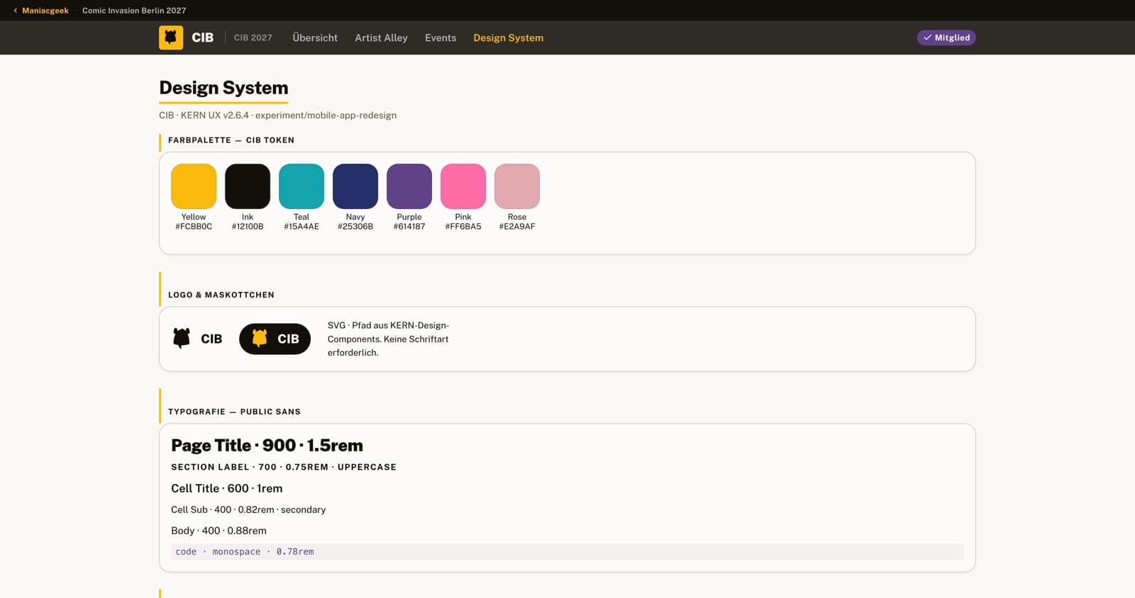The height and width of the screenshot is (598, 1135).
Task: Switch to the Events tab
Action: tap(441, 38)
